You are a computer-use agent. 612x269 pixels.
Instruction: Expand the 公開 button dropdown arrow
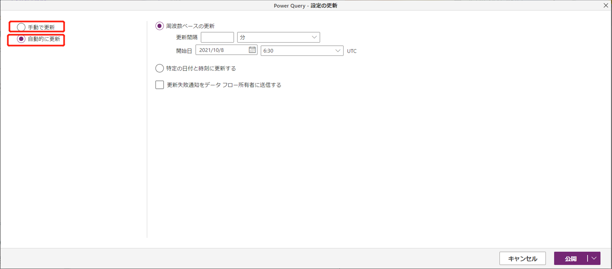(x=594, y=259)
